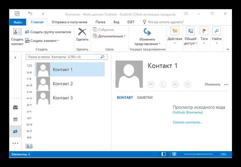
Task: Click the index language globe icon
Action: [x=29, y=147]
